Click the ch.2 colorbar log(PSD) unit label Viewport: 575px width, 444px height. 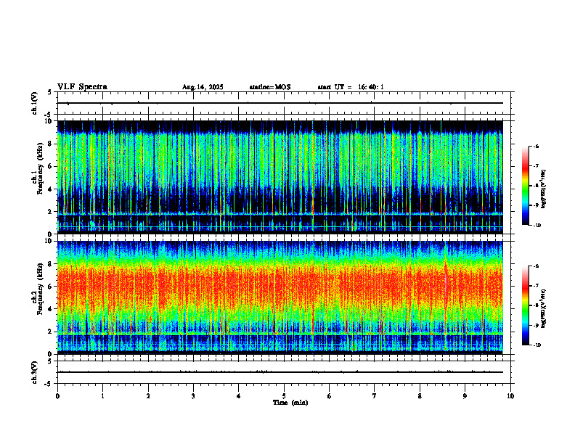point(544,308)
